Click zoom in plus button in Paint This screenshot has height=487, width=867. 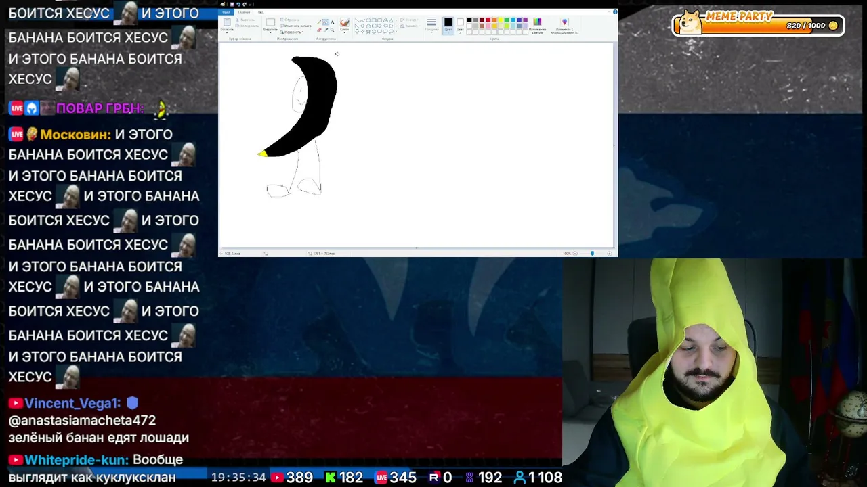[609, 254]
